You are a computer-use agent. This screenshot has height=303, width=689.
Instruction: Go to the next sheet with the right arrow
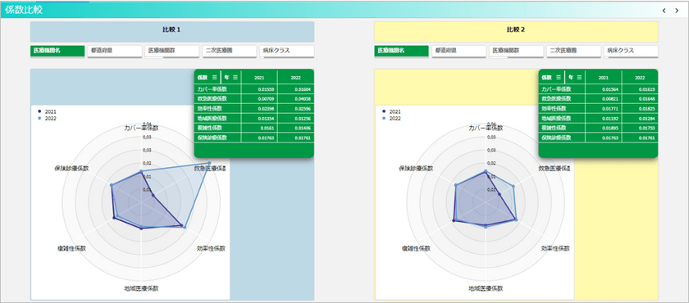tap(677, 11)
